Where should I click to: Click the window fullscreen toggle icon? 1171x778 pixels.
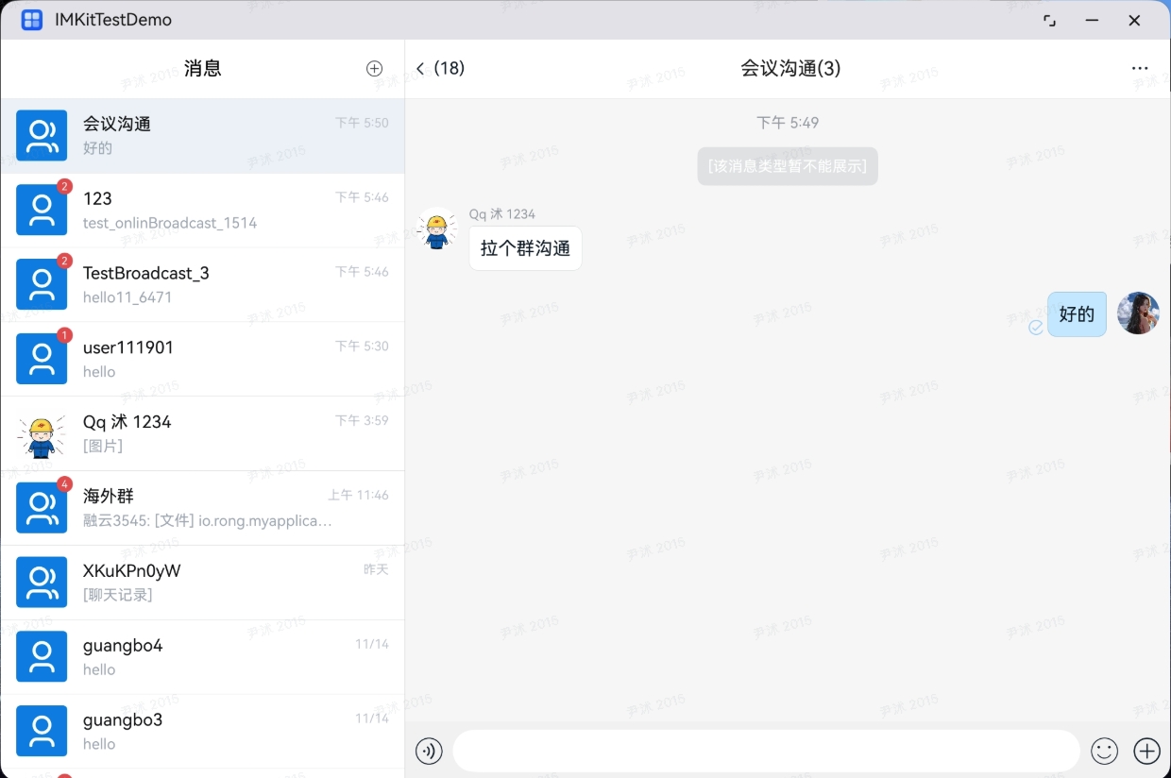pos(1049,20)
